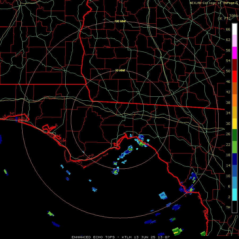Click the echo cell with yellow core
Screen dimensions: 239x239
177,232
